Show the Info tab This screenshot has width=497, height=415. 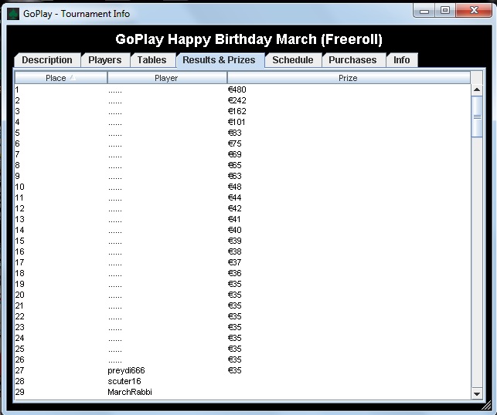click(x=402, y=60)
